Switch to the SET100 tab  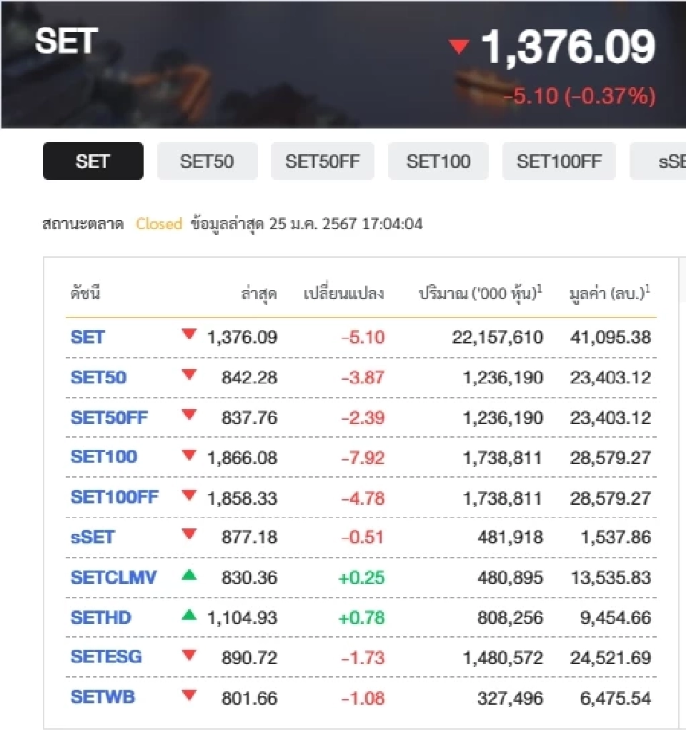tap(438, 161)
